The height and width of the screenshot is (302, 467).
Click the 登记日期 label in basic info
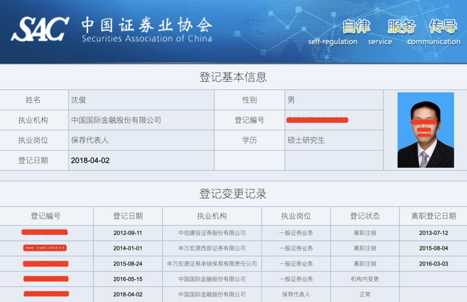33,161
